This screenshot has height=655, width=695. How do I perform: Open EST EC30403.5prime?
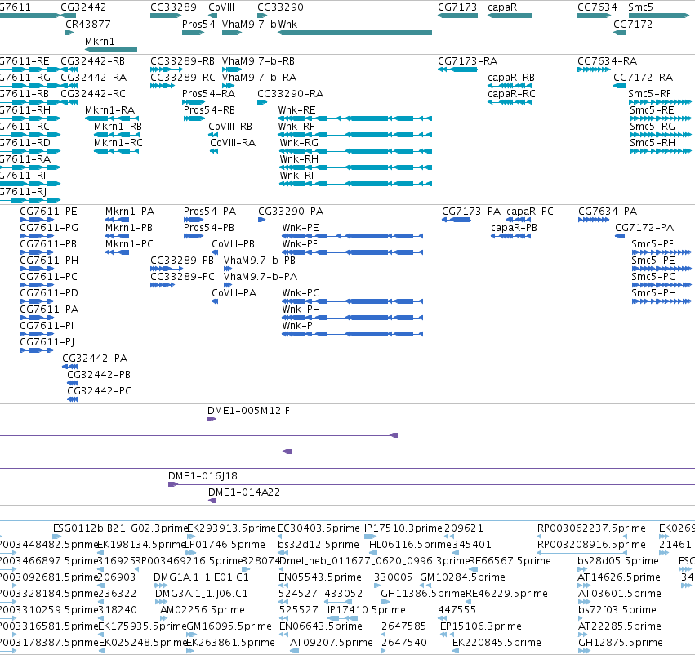(x=319, y=528)
